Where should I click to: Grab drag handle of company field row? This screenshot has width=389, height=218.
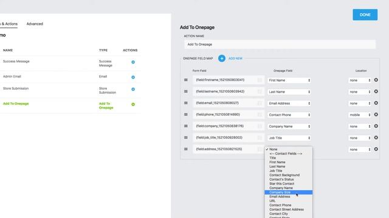tap(186, 126)
